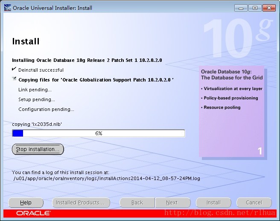
Task: Click the Install button in bottom bar
Action: [x=213, y=203]
